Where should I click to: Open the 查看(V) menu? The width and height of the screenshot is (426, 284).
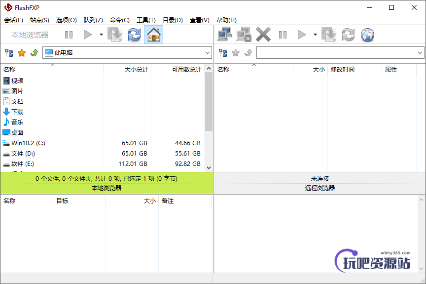(199, 20)
